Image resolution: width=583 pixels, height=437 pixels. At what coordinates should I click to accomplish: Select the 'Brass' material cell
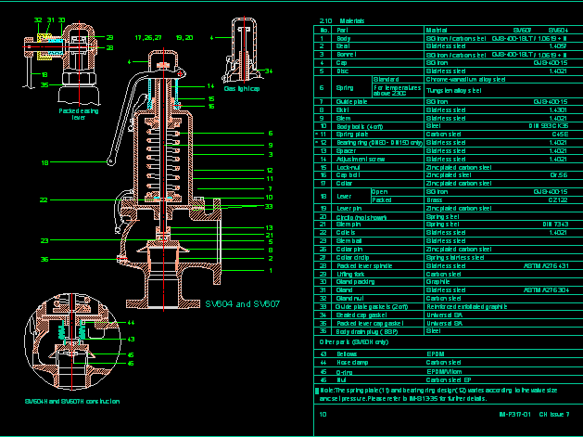click(435, 199)
